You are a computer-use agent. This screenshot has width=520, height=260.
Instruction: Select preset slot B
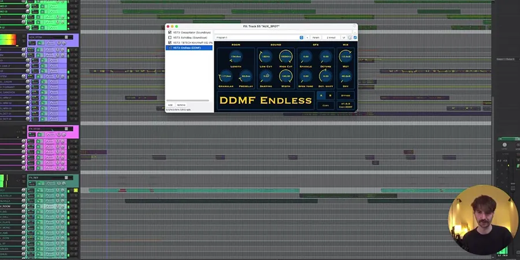point(330,95)
